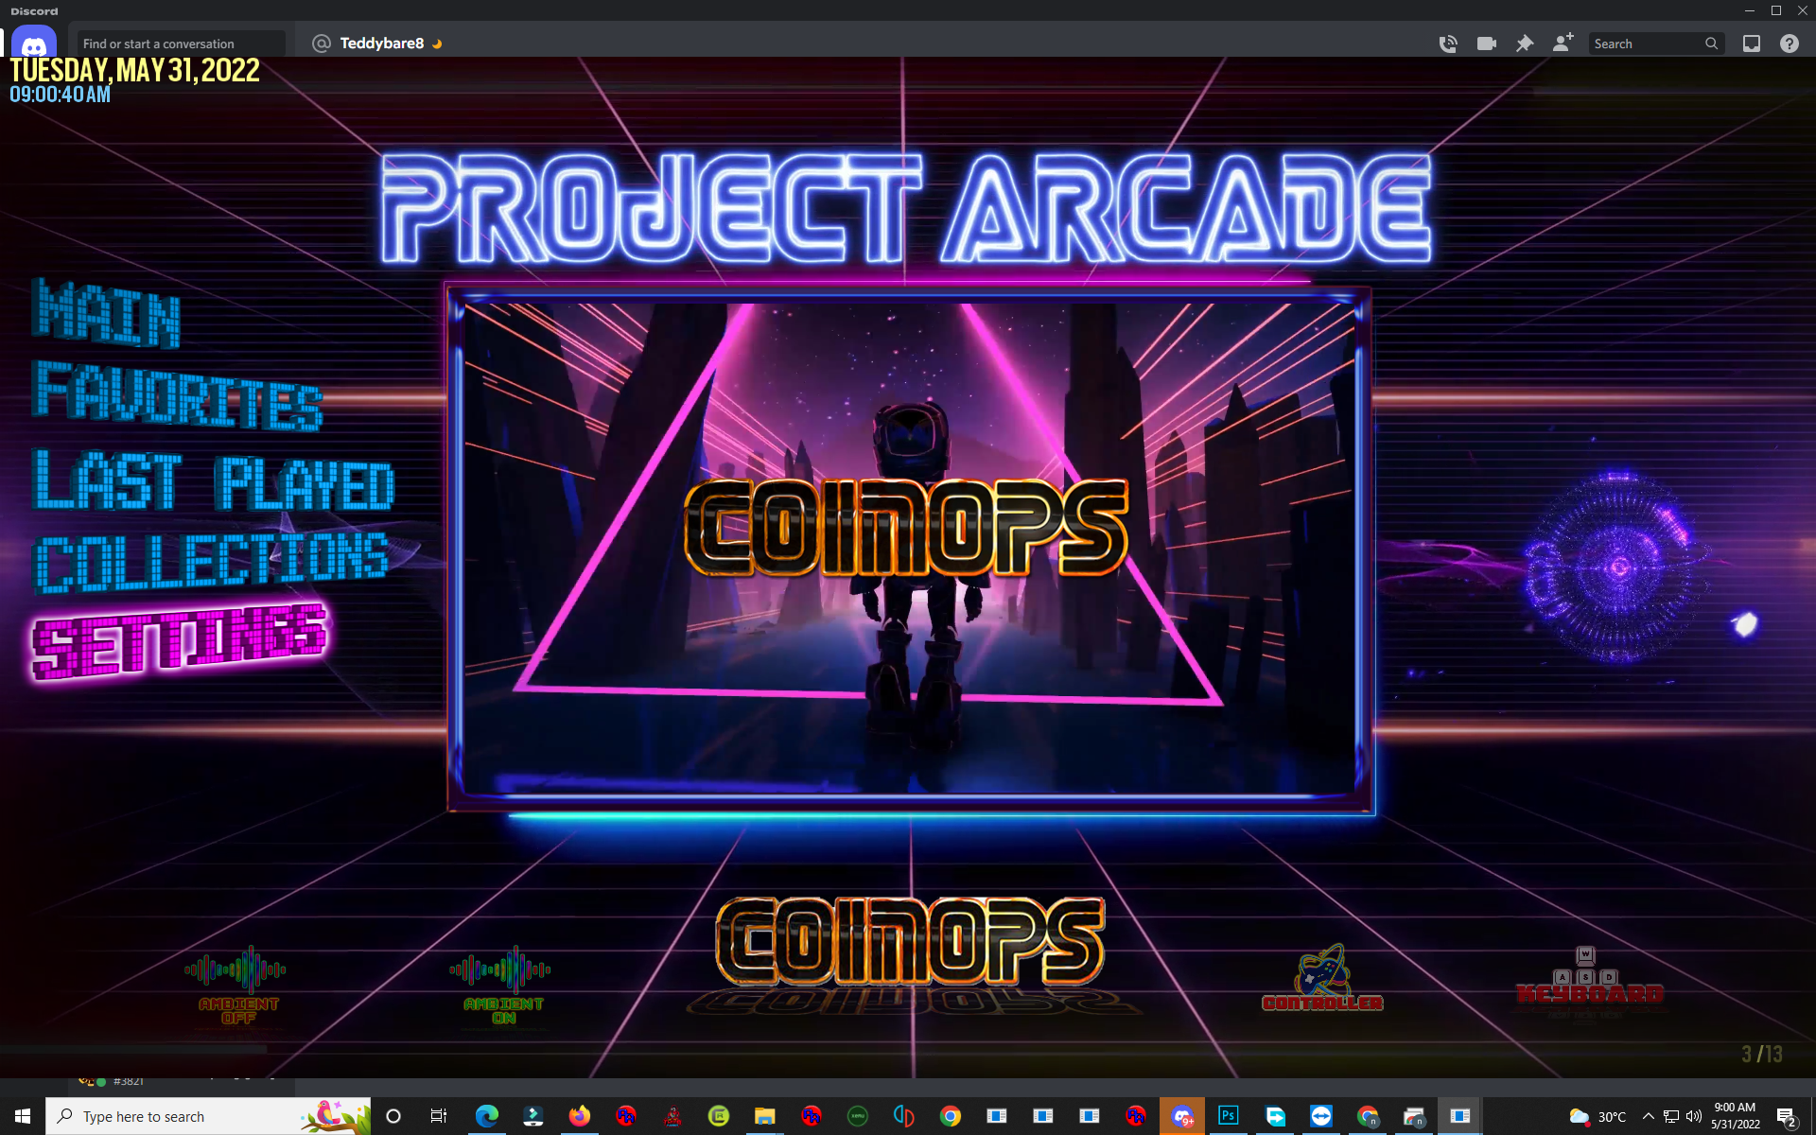Click the Tuesday, May 31, 2022 date overlay

[134, 71]
